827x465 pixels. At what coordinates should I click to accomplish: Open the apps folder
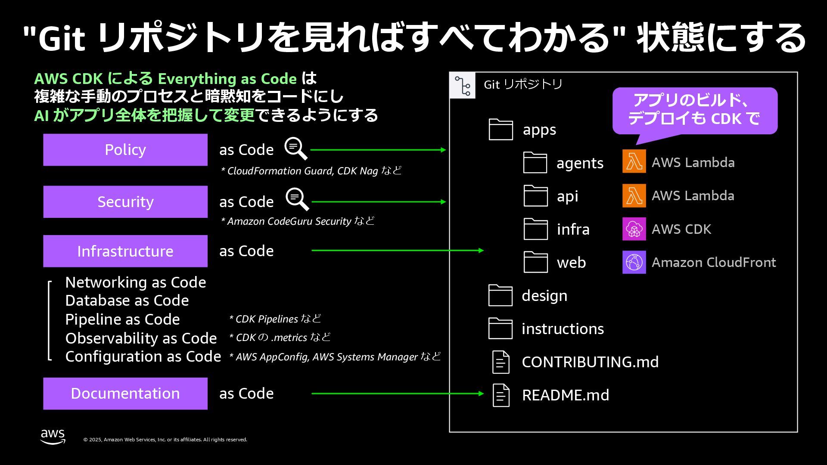[x=501, y=130]
